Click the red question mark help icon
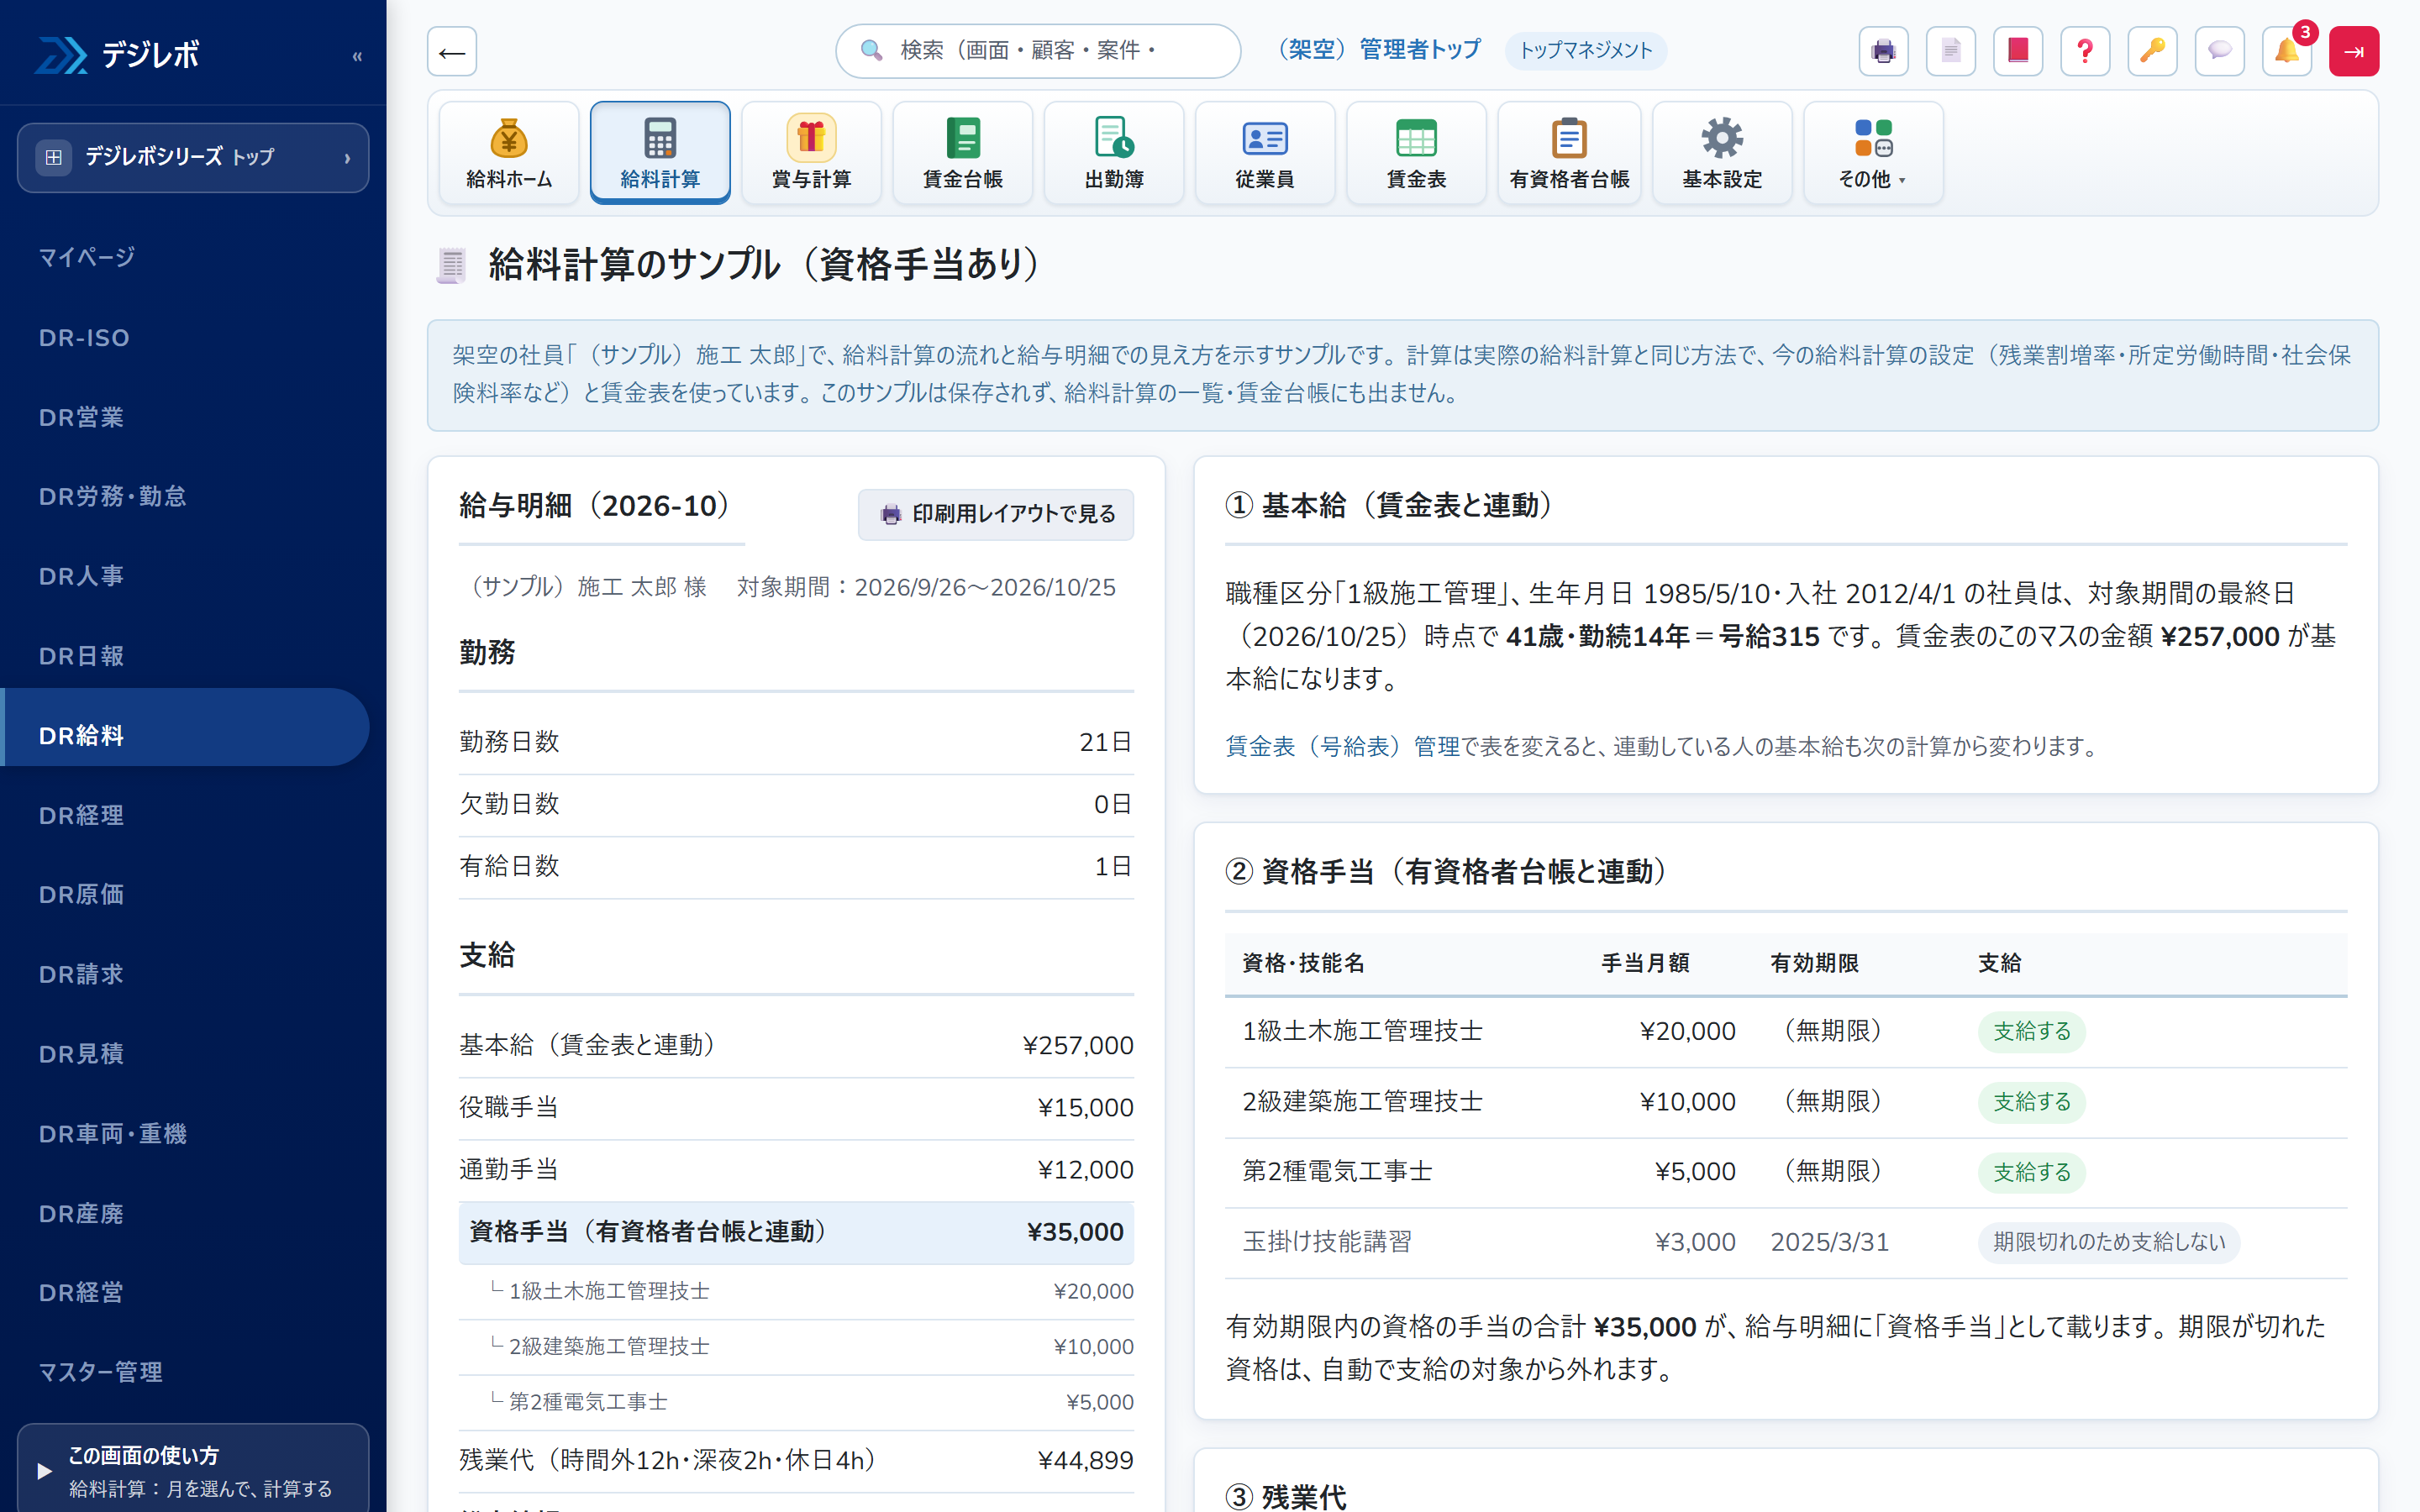The image size is (2420, 1512). point(2085,51)
